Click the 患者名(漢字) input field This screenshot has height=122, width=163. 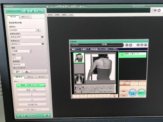tap(25, 37)
